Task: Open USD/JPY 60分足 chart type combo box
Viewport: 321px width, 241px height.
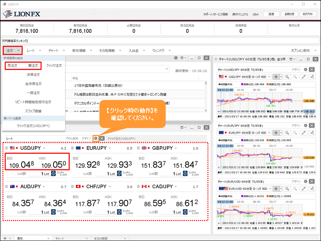Action: 244,77
